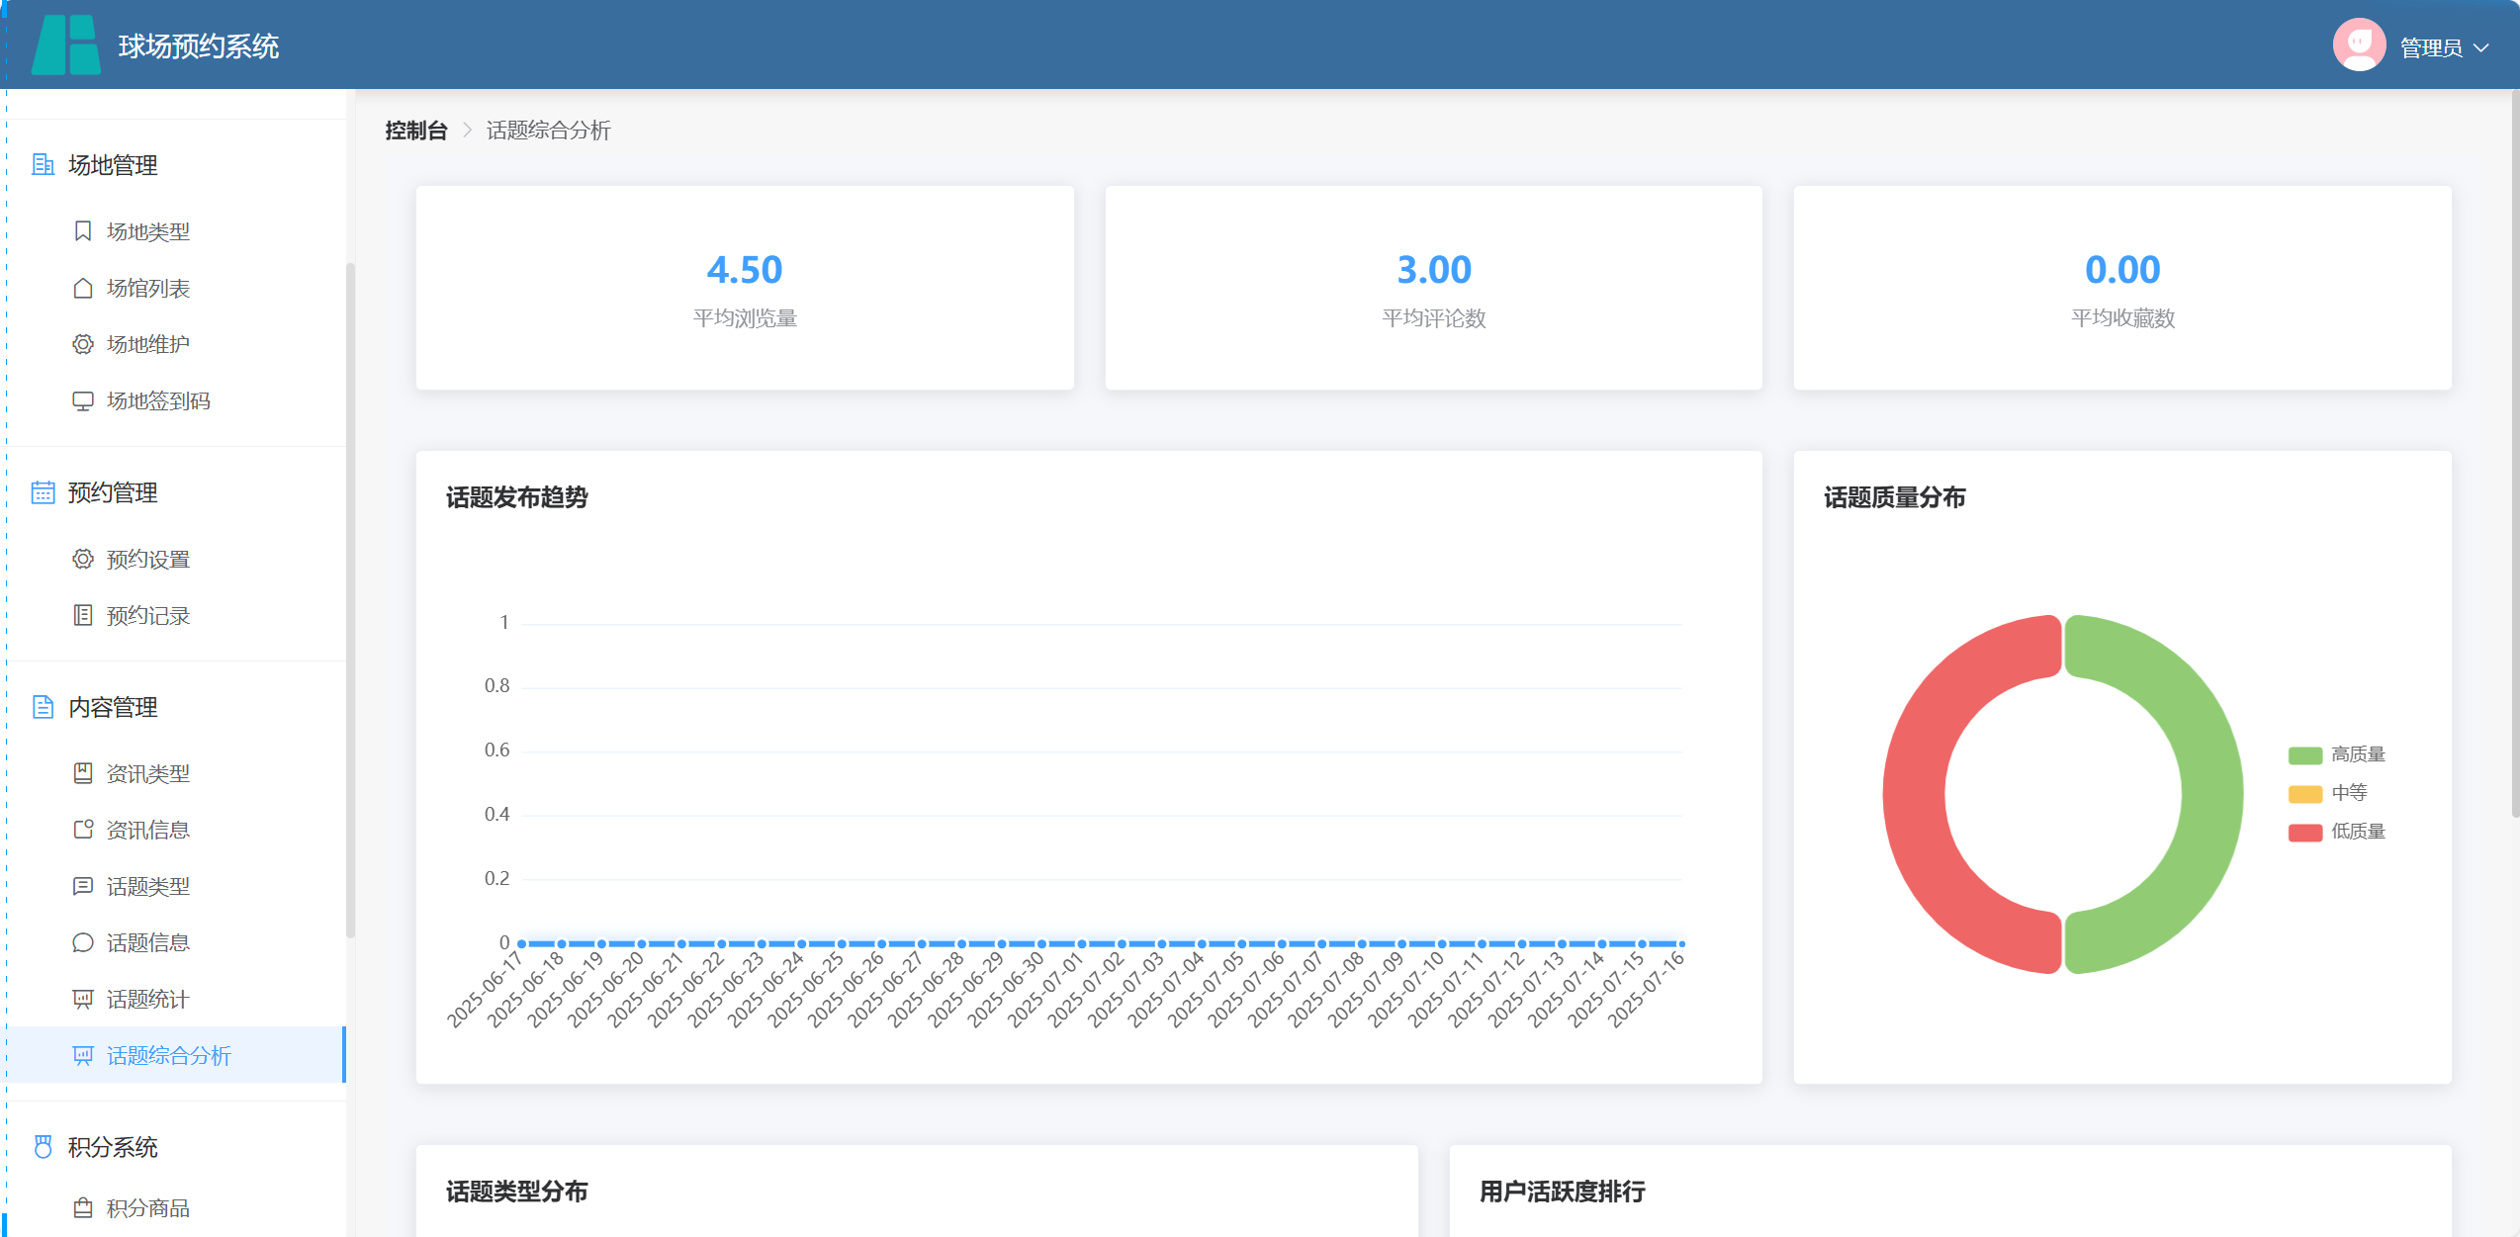Navigate to 话题类型 page
Screen dimensions: 2520x1237
click(x=176, y=886)
